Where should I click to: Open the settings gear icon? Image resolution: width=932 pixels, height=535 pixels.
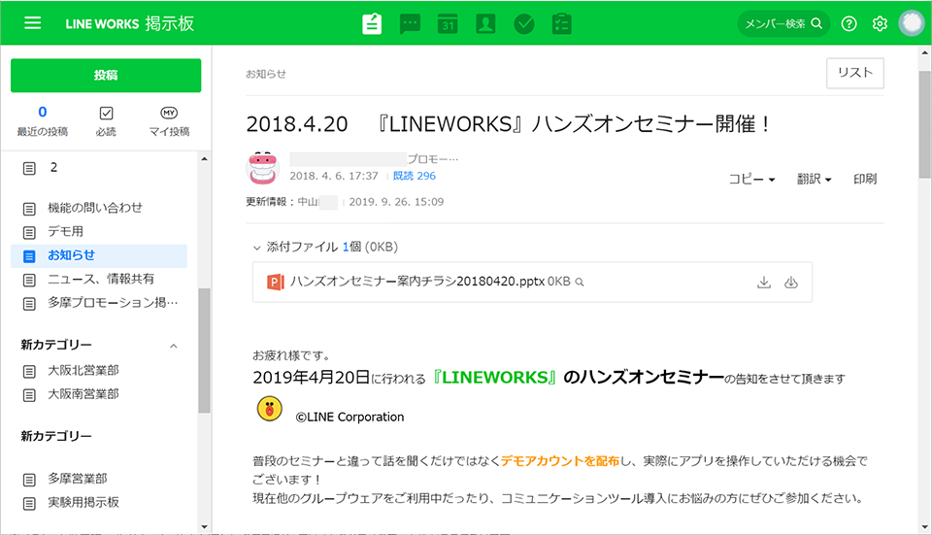pyautogui.click(x=880, y=23)
